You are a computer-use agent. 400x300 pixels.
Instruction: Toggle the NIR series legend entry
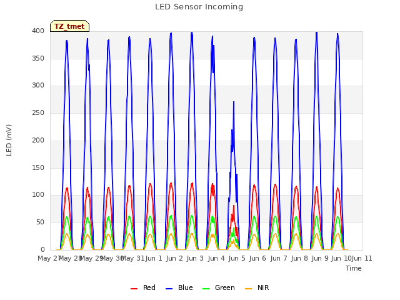pyautogui.click(x=257, y=287)
